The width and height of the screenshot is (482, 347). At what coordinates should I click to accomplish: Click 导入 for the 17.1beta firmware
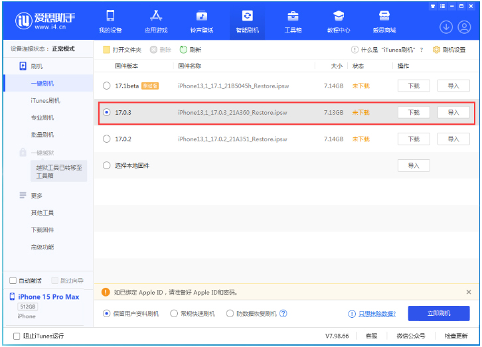pyautogui.click(x=453, y=86)
